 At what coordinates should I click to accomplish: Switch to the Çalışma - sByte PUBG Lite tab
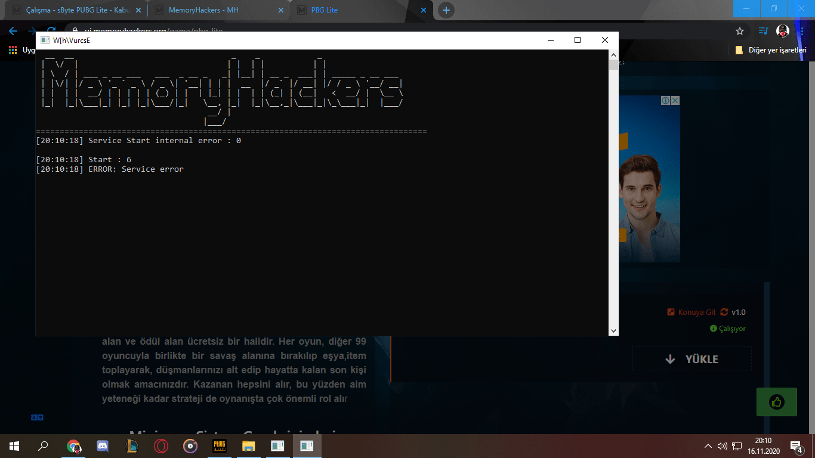tap(78, 10)
